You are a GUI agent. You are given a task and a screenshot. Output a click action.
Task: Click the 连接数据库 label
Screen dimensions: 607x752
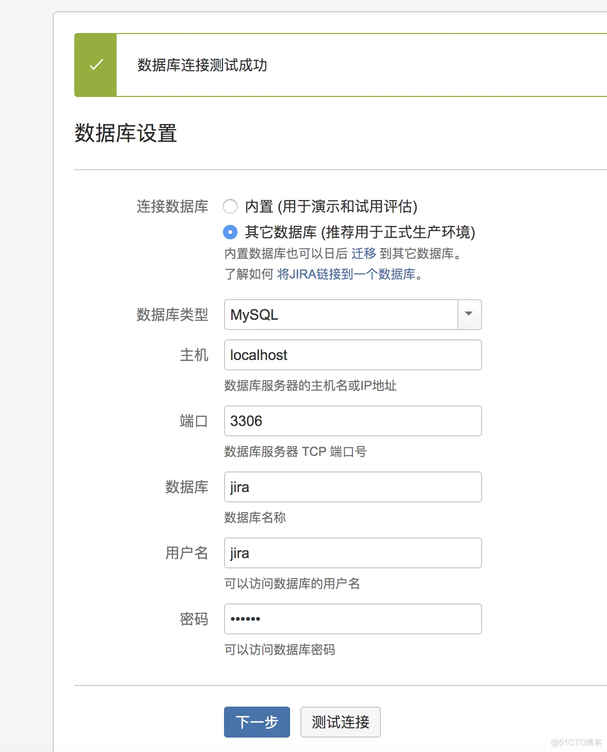[172, 206]
